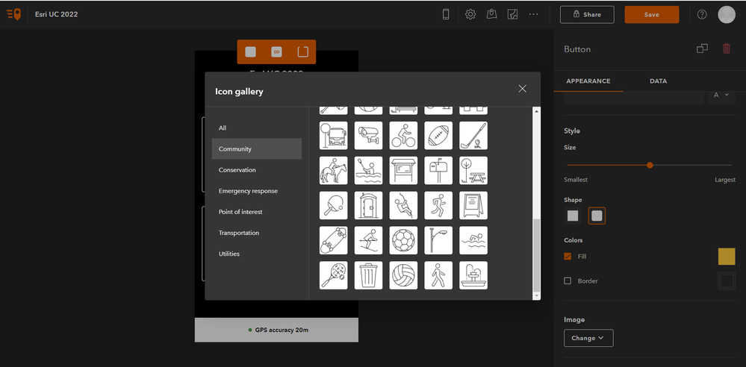Switch to the DATA tab
This screenshot has height=367, width=746.
(x=658, y=81)
